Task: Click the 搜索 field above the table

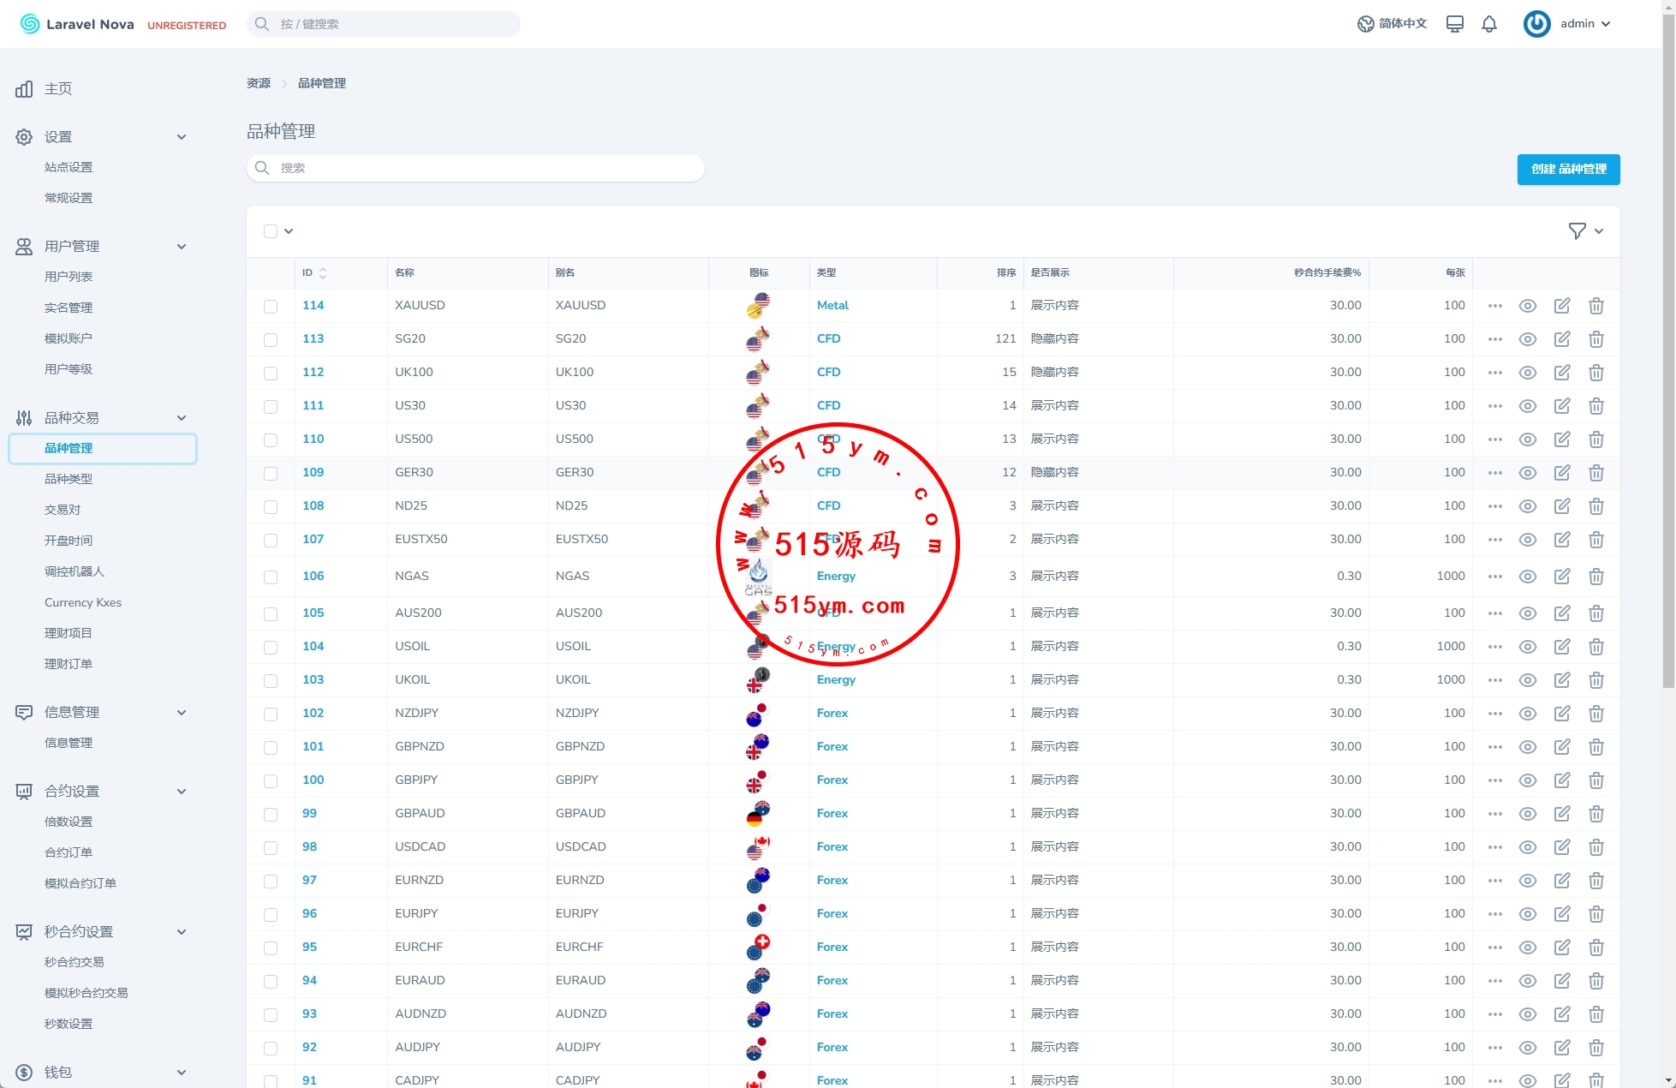Action: (475, 168)
